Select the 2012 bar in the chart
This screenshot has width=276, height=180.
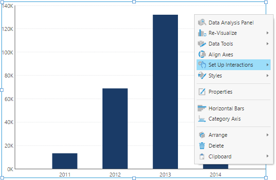coord(115,129)
